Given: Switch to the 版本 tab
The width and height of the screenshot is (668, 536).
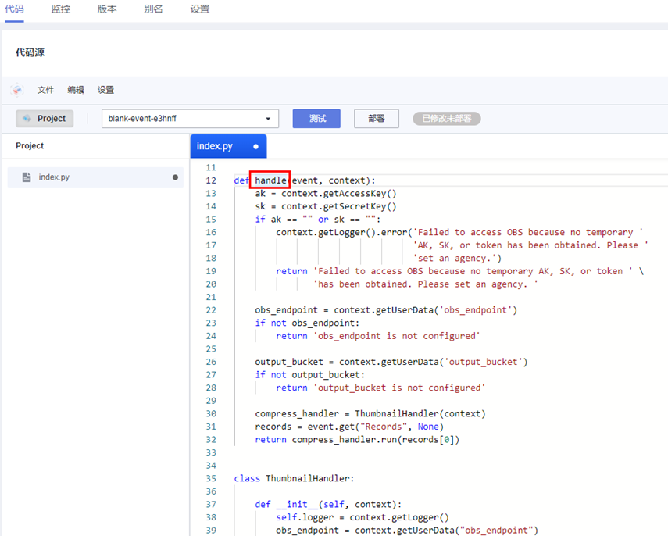Looking at the screenshot, I should click(107, 9).
